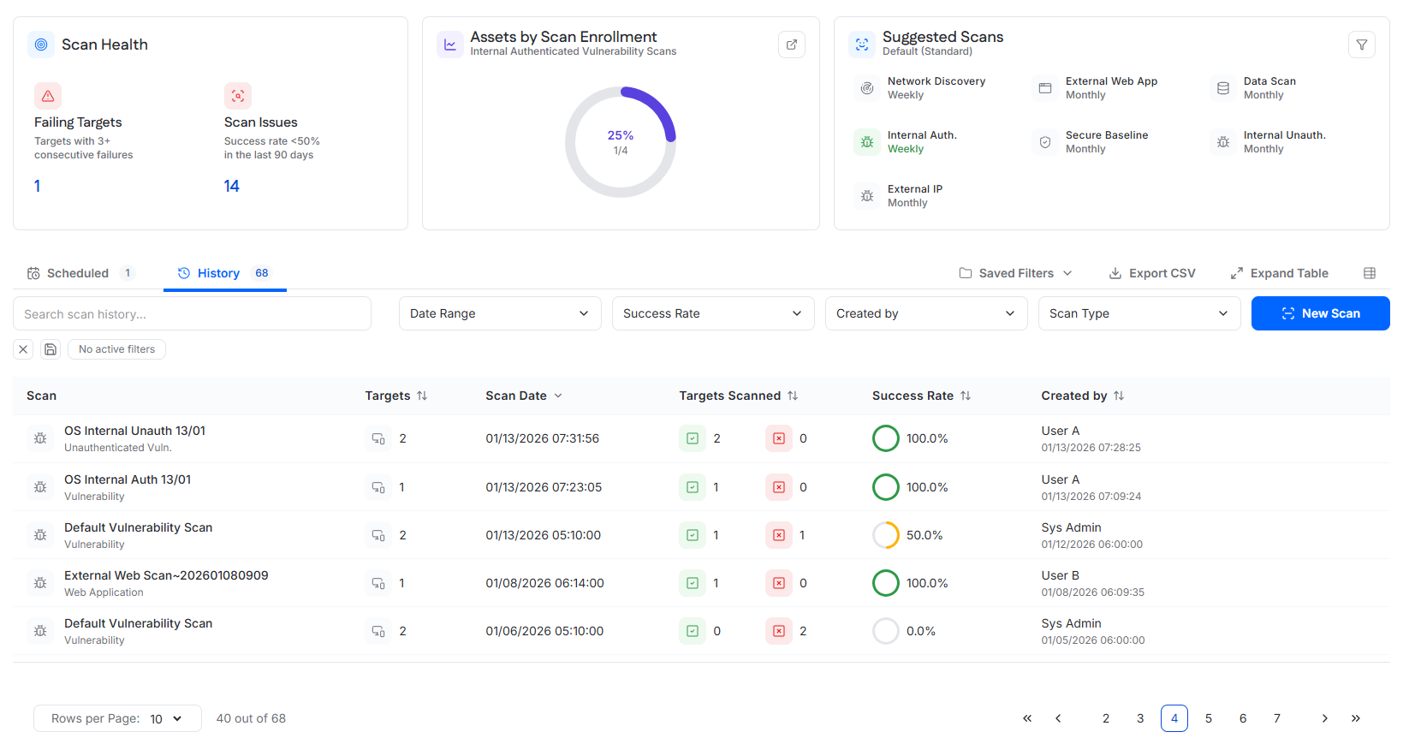This screenshot has width=1409, height=744.
Task: Switch to the Scheduled tab
Action: tap(79, 273)
